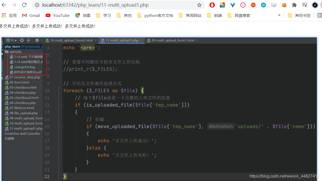Open the Project panel settings gear
The height and width of the screenshot is (181, 322).
pos(37,40)
